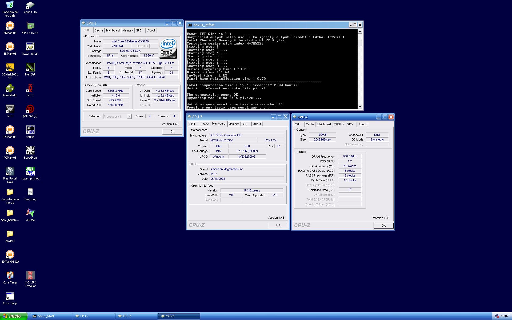The height and width of the screenshot is (320, 512).
Task: Click scroll up arrow in hexus_pifast console
Action: (x=360, y=31)
